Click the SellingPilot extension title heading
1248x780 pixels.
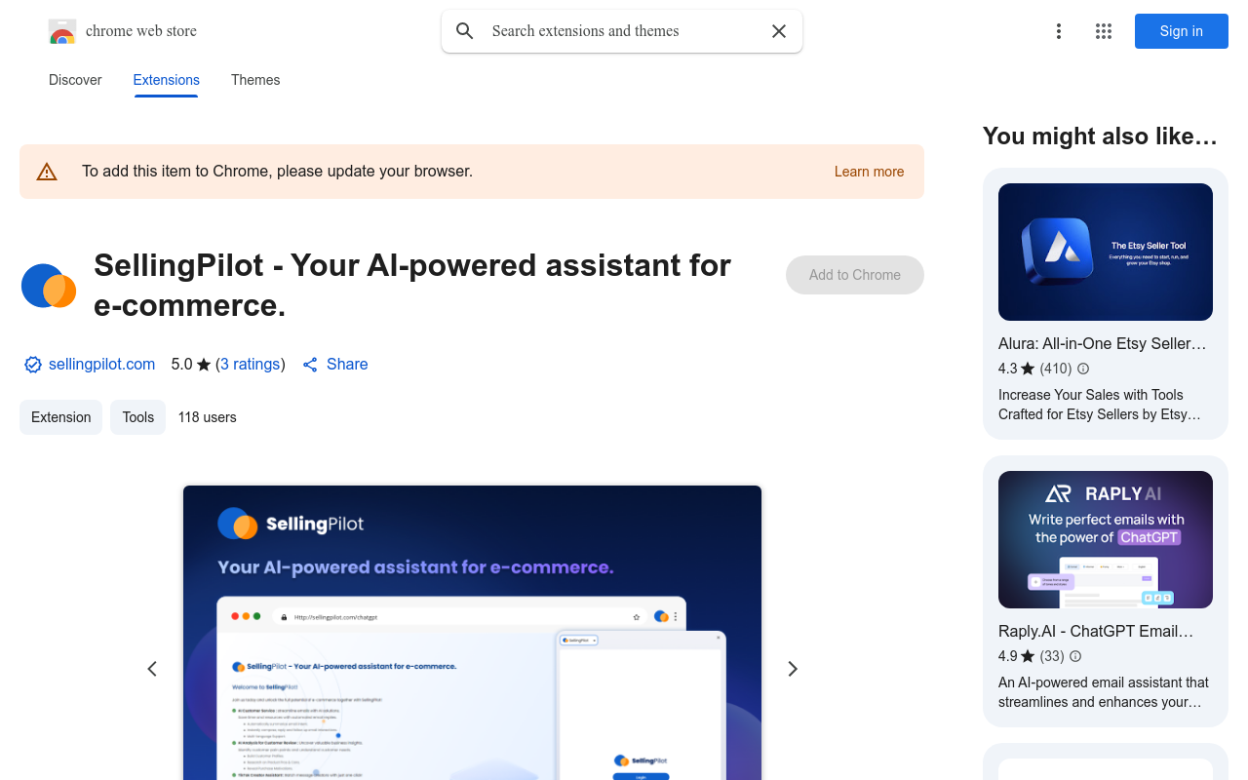pos(412,285)
